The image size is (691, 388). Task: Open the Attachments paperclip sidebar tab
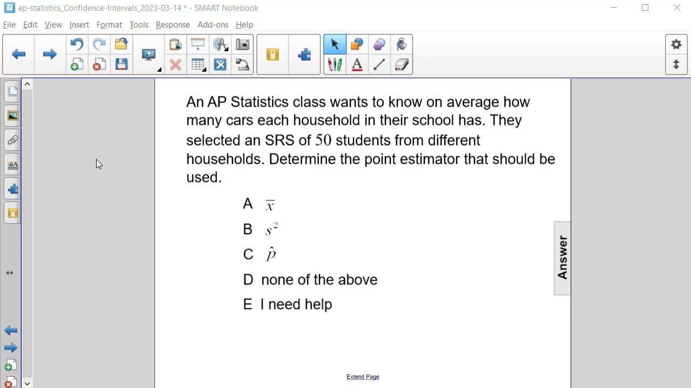coord(12,140)
